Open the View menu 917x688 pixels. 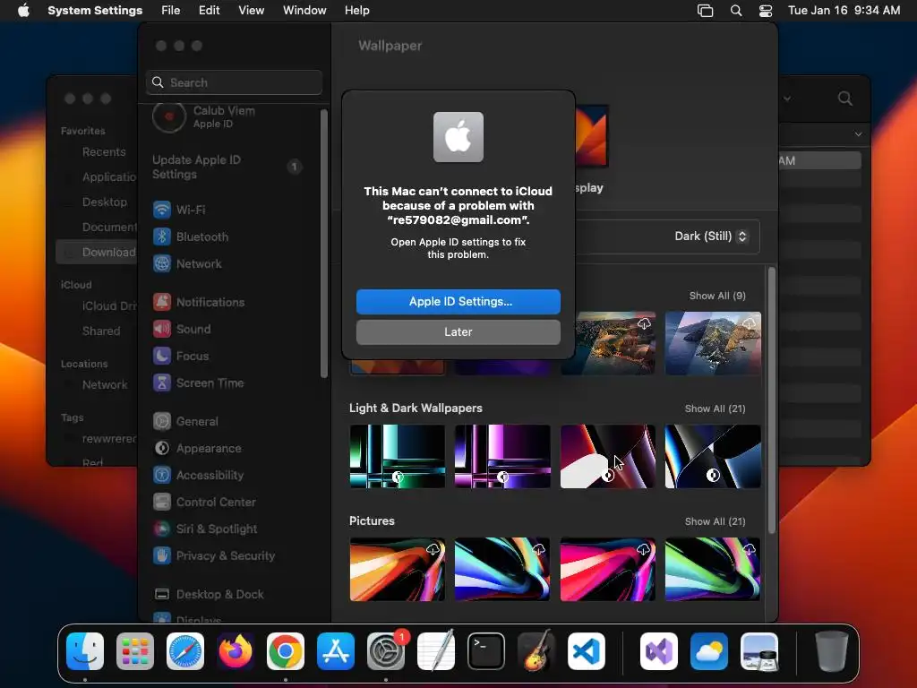coord(251,11)
